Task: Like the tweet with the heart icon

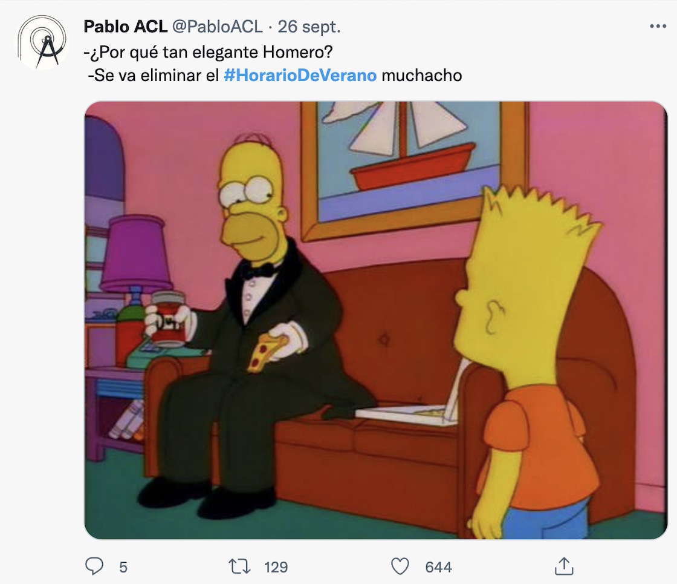Action: coord(400,566)
